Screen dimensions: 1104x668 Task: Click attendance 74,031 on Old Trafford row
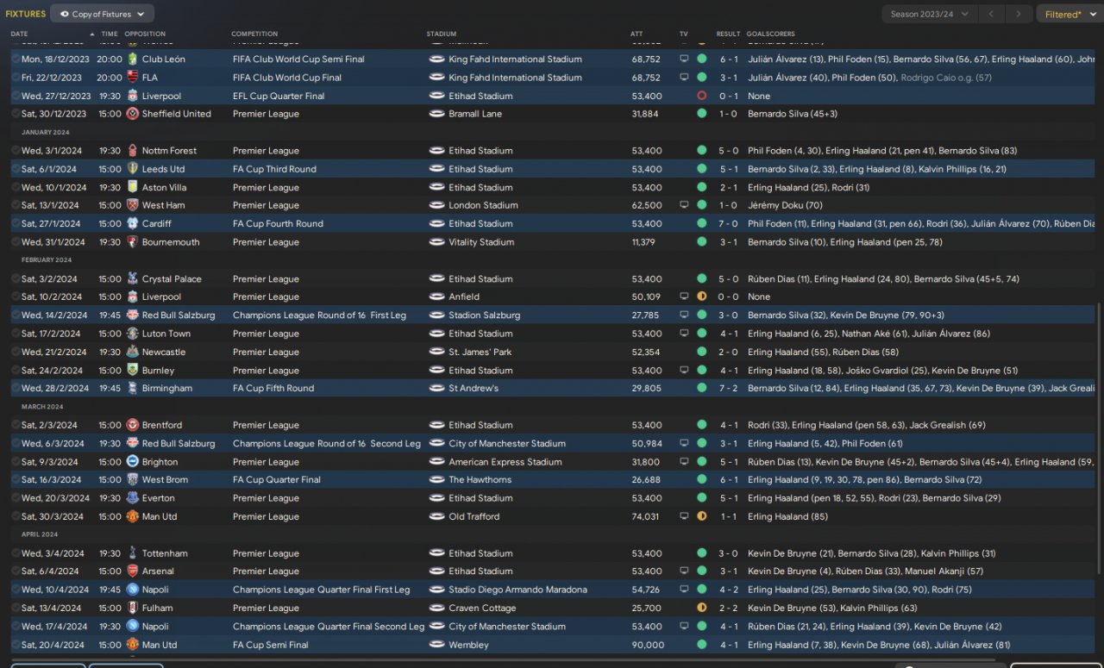pos(645,516)
